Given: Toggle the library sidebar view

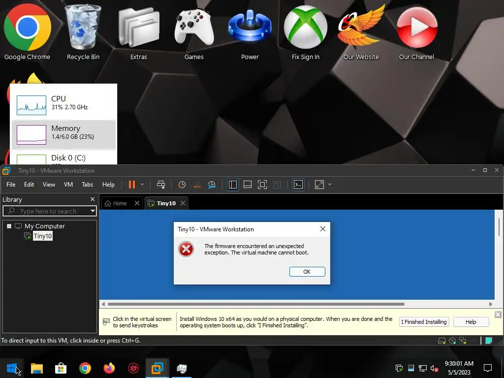Looking at the screenshot, I should (x=233, y=185).
